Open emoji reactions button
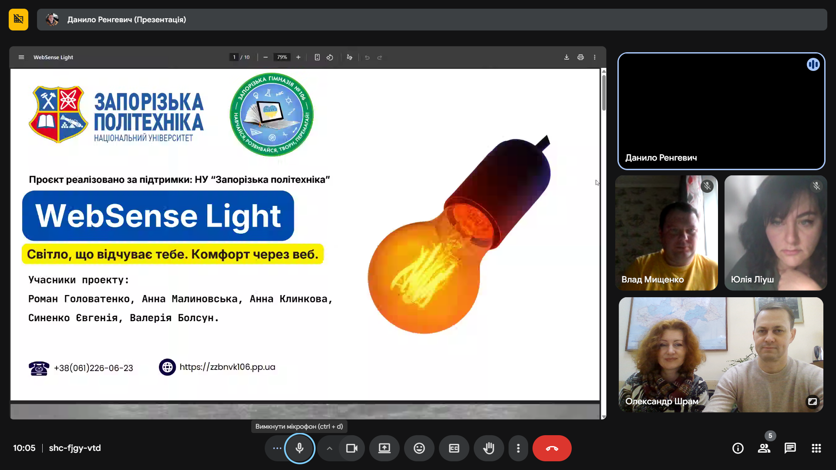 coord(419,448)
